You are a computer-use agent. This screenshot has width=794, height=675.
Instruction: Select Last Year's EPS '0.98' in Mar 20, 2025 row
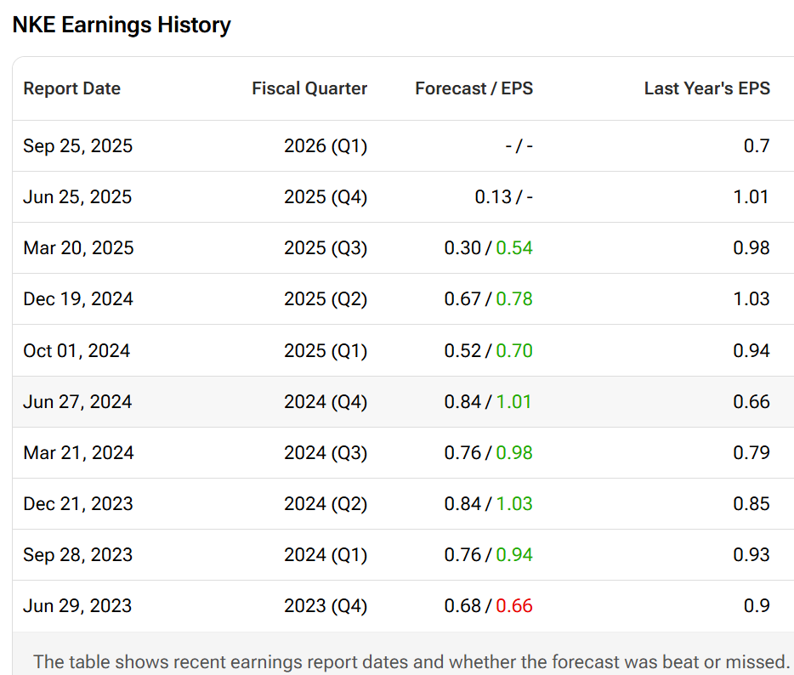pyautogui.click(x=751, y=248)
